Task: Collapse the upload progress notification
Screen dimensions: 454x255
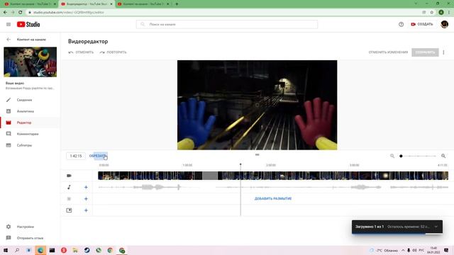Action: click(436, 227)
